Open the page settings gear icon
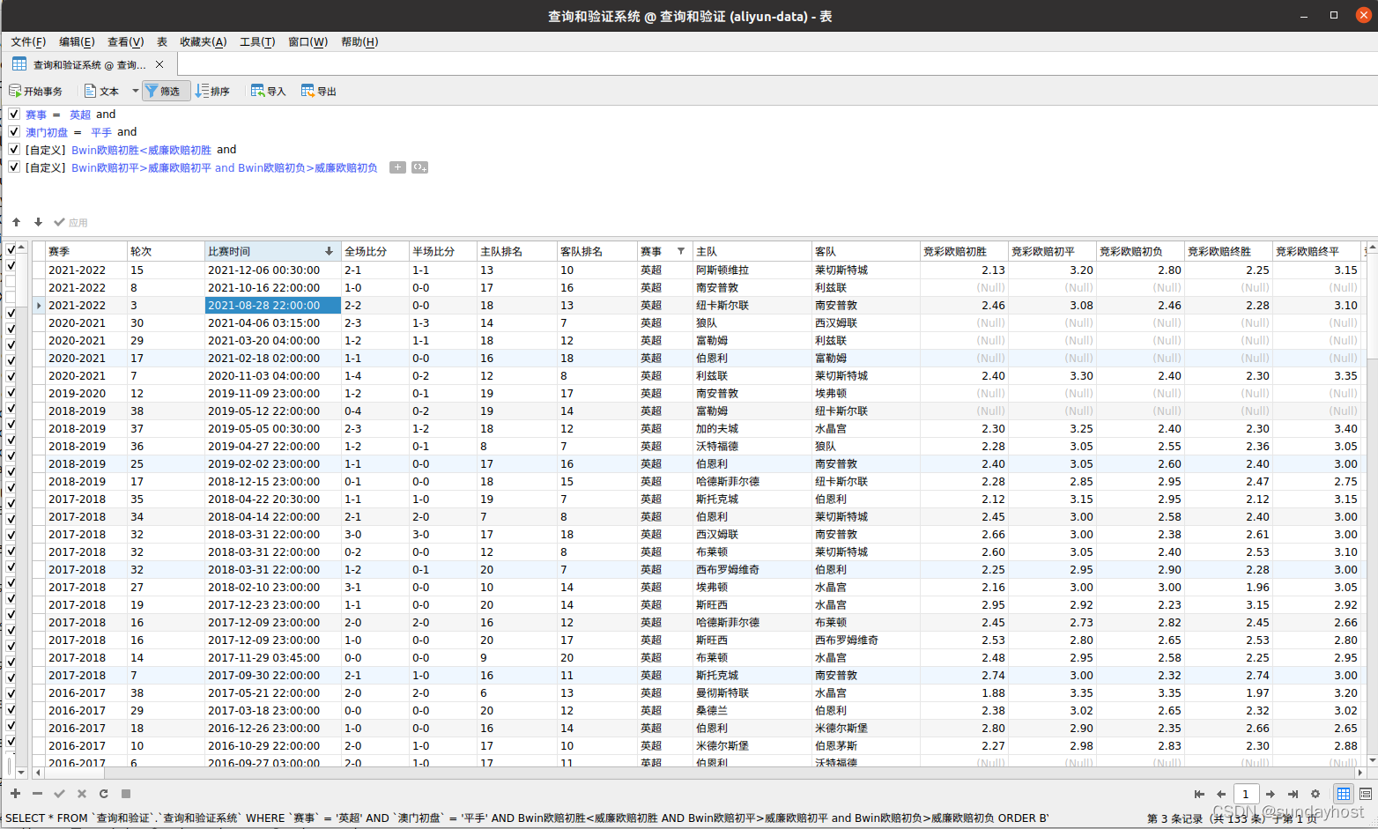The width and height of the screenshot is (1378, 829). 1315,794
